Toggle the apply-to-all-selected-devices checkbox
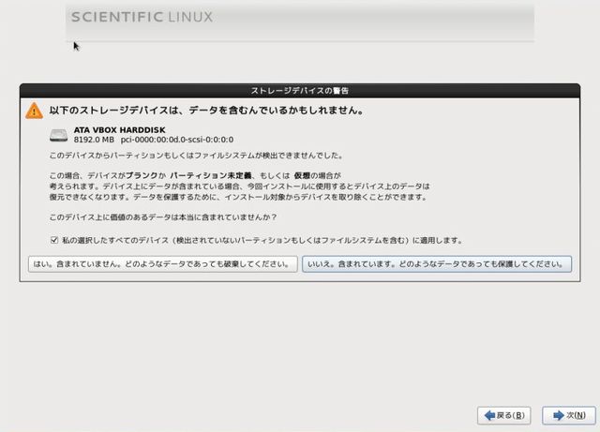Image resolution: width=600 pixels, height=432 pixels. coord(54,240)
